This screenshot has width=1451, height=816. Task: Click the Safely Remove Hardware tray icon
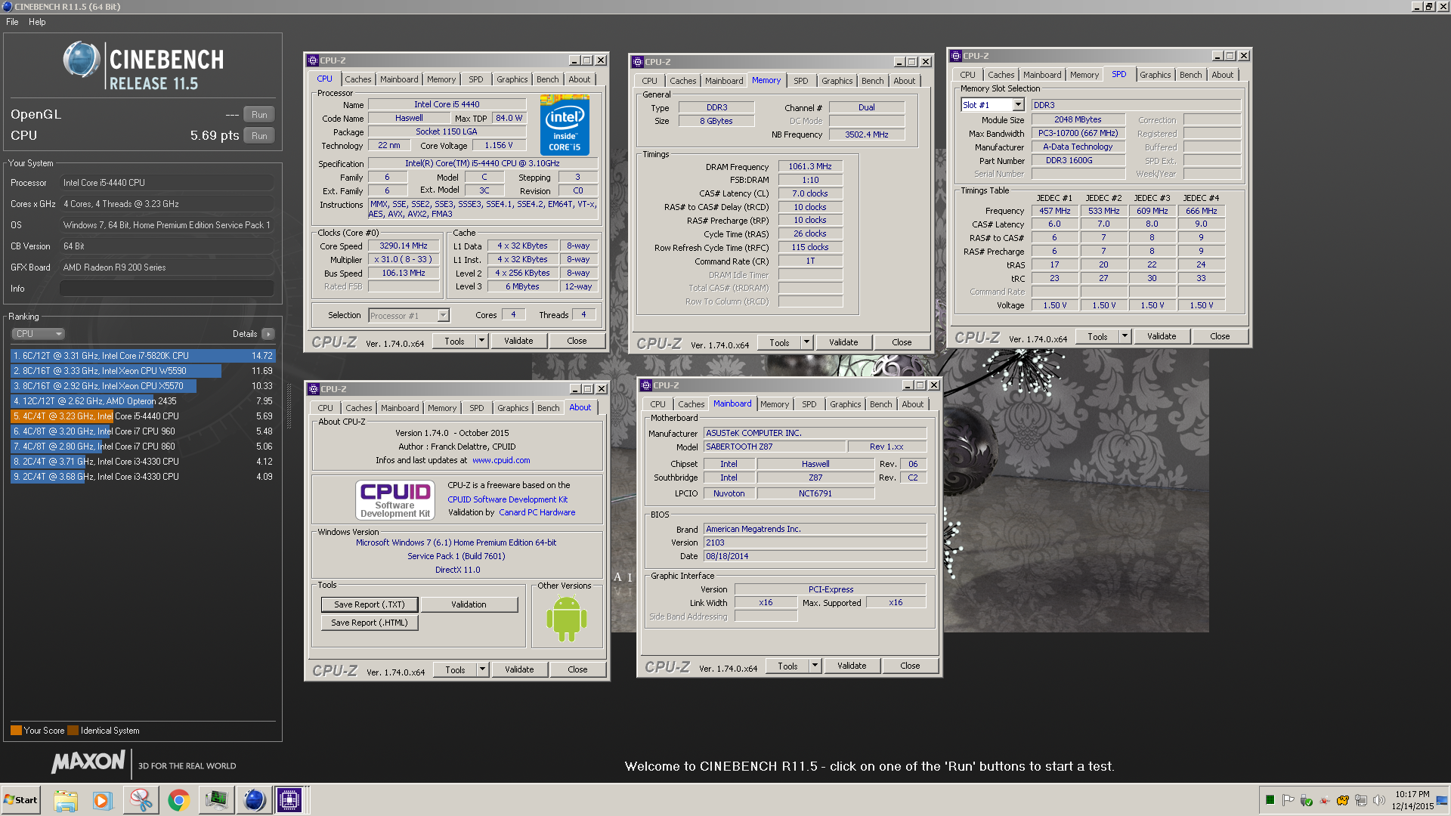(1306, 800)
